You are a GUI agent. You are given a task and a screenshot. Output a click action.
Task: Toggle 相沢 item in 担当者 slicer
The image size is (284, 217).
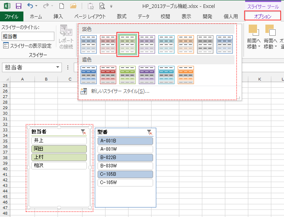tap(59, 165)
